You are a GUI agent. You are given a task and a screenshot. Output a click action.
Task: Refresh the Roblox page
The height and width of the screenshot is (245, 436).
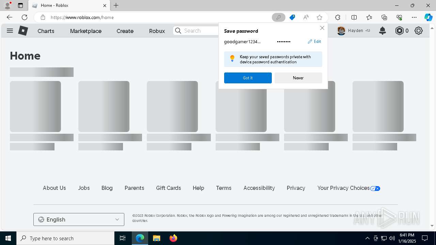pos(25,17)
